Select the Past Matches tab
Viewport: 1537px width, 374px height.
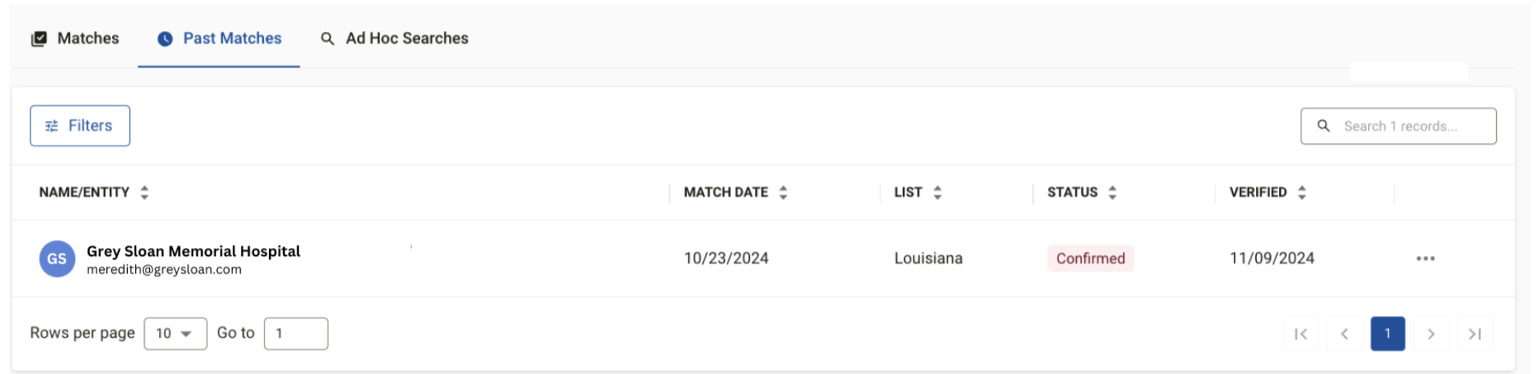pyautogui.click(x=219, y=39)
